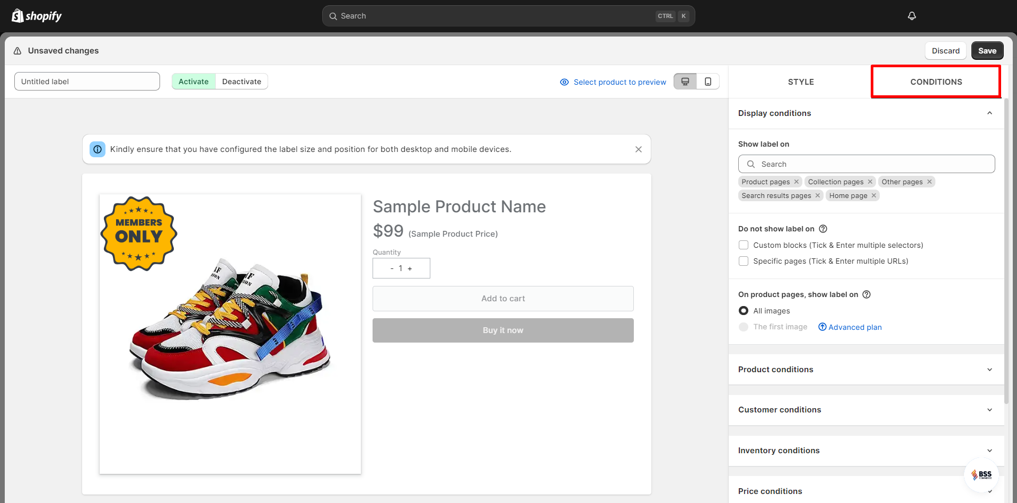This screenshot has width=1017, height=503.
Task: Collapse the Display conditions section
Action: (989, 113)
